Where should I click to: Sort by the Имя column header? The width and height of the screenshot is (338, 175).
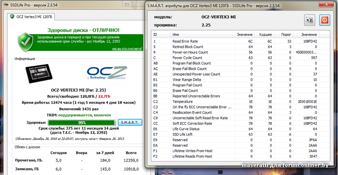(x=203, y=35)
